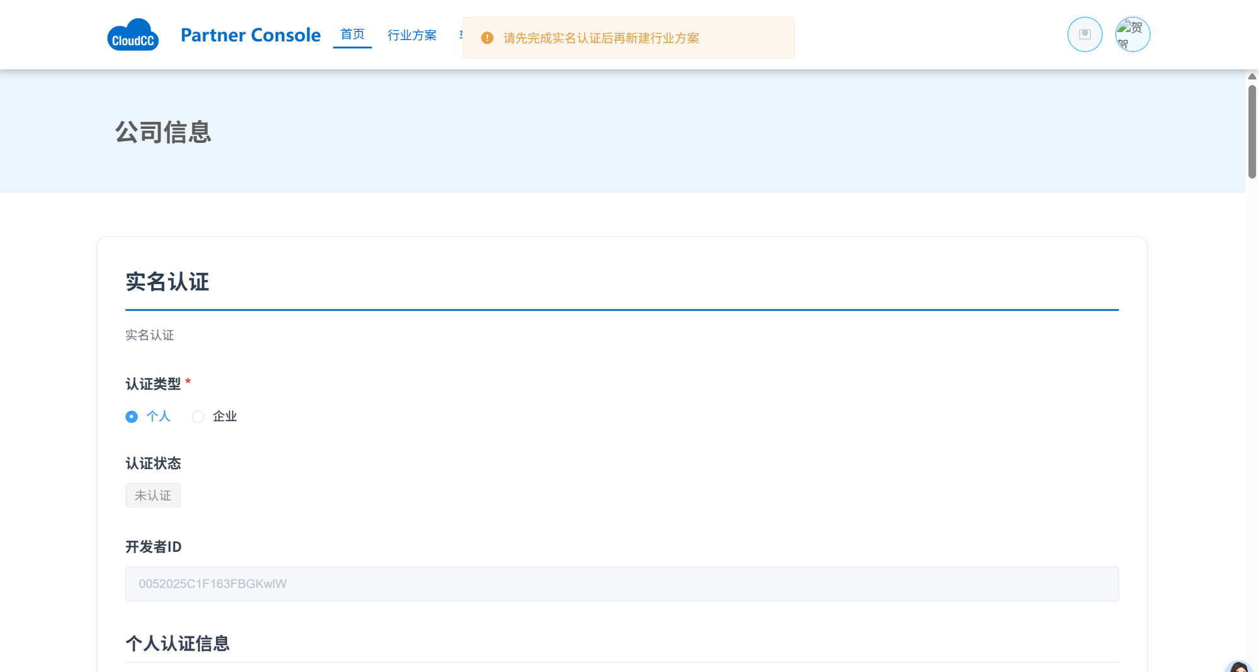Click the 开发者ID input field

click(x=621, y=584)
